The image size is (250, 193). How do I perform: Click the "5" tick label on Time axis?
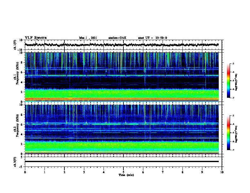pyautogui.click(x=123, y=172)
